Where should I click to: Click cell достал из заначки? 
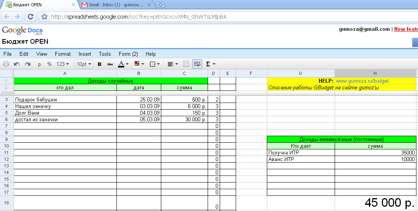65,119
